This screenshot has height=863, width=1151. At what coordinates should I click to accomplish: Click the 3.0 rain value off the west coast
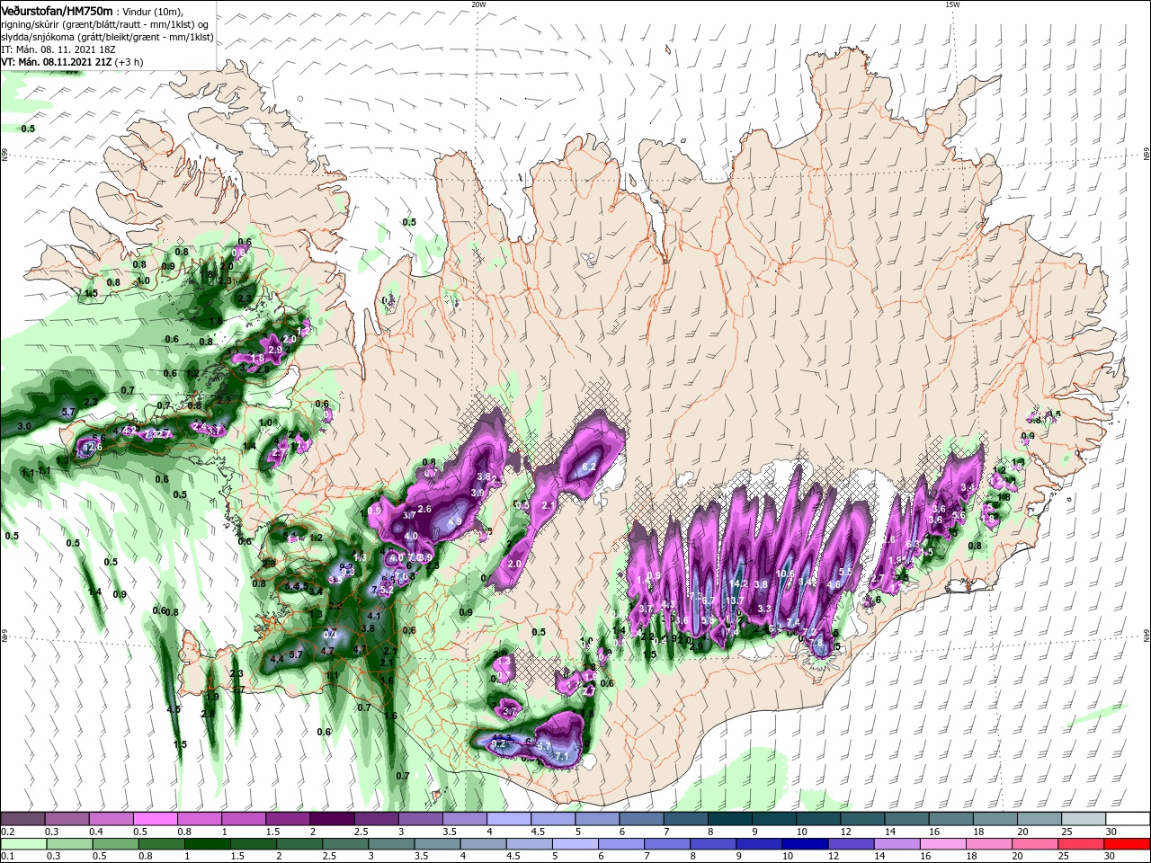coord(24,426)
